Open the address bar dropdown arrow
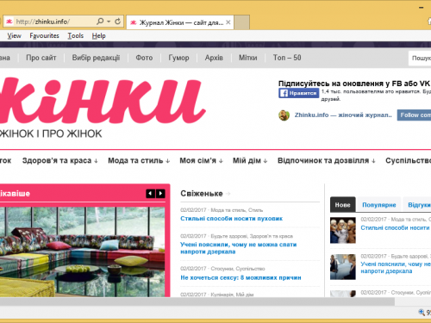This screenshot has height=323, width=431. [x=109, y=22]
